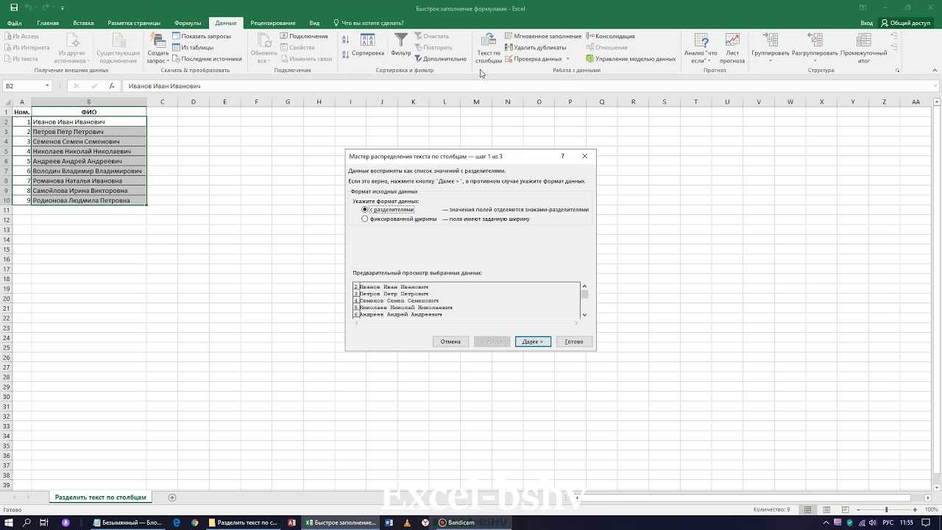
Task: Click Forecast Sheet (Лист прогноза)
Action: click(732, 48)
